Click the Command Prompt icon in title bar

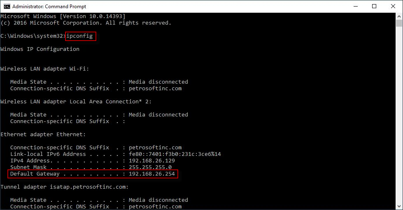coord(7,7)
